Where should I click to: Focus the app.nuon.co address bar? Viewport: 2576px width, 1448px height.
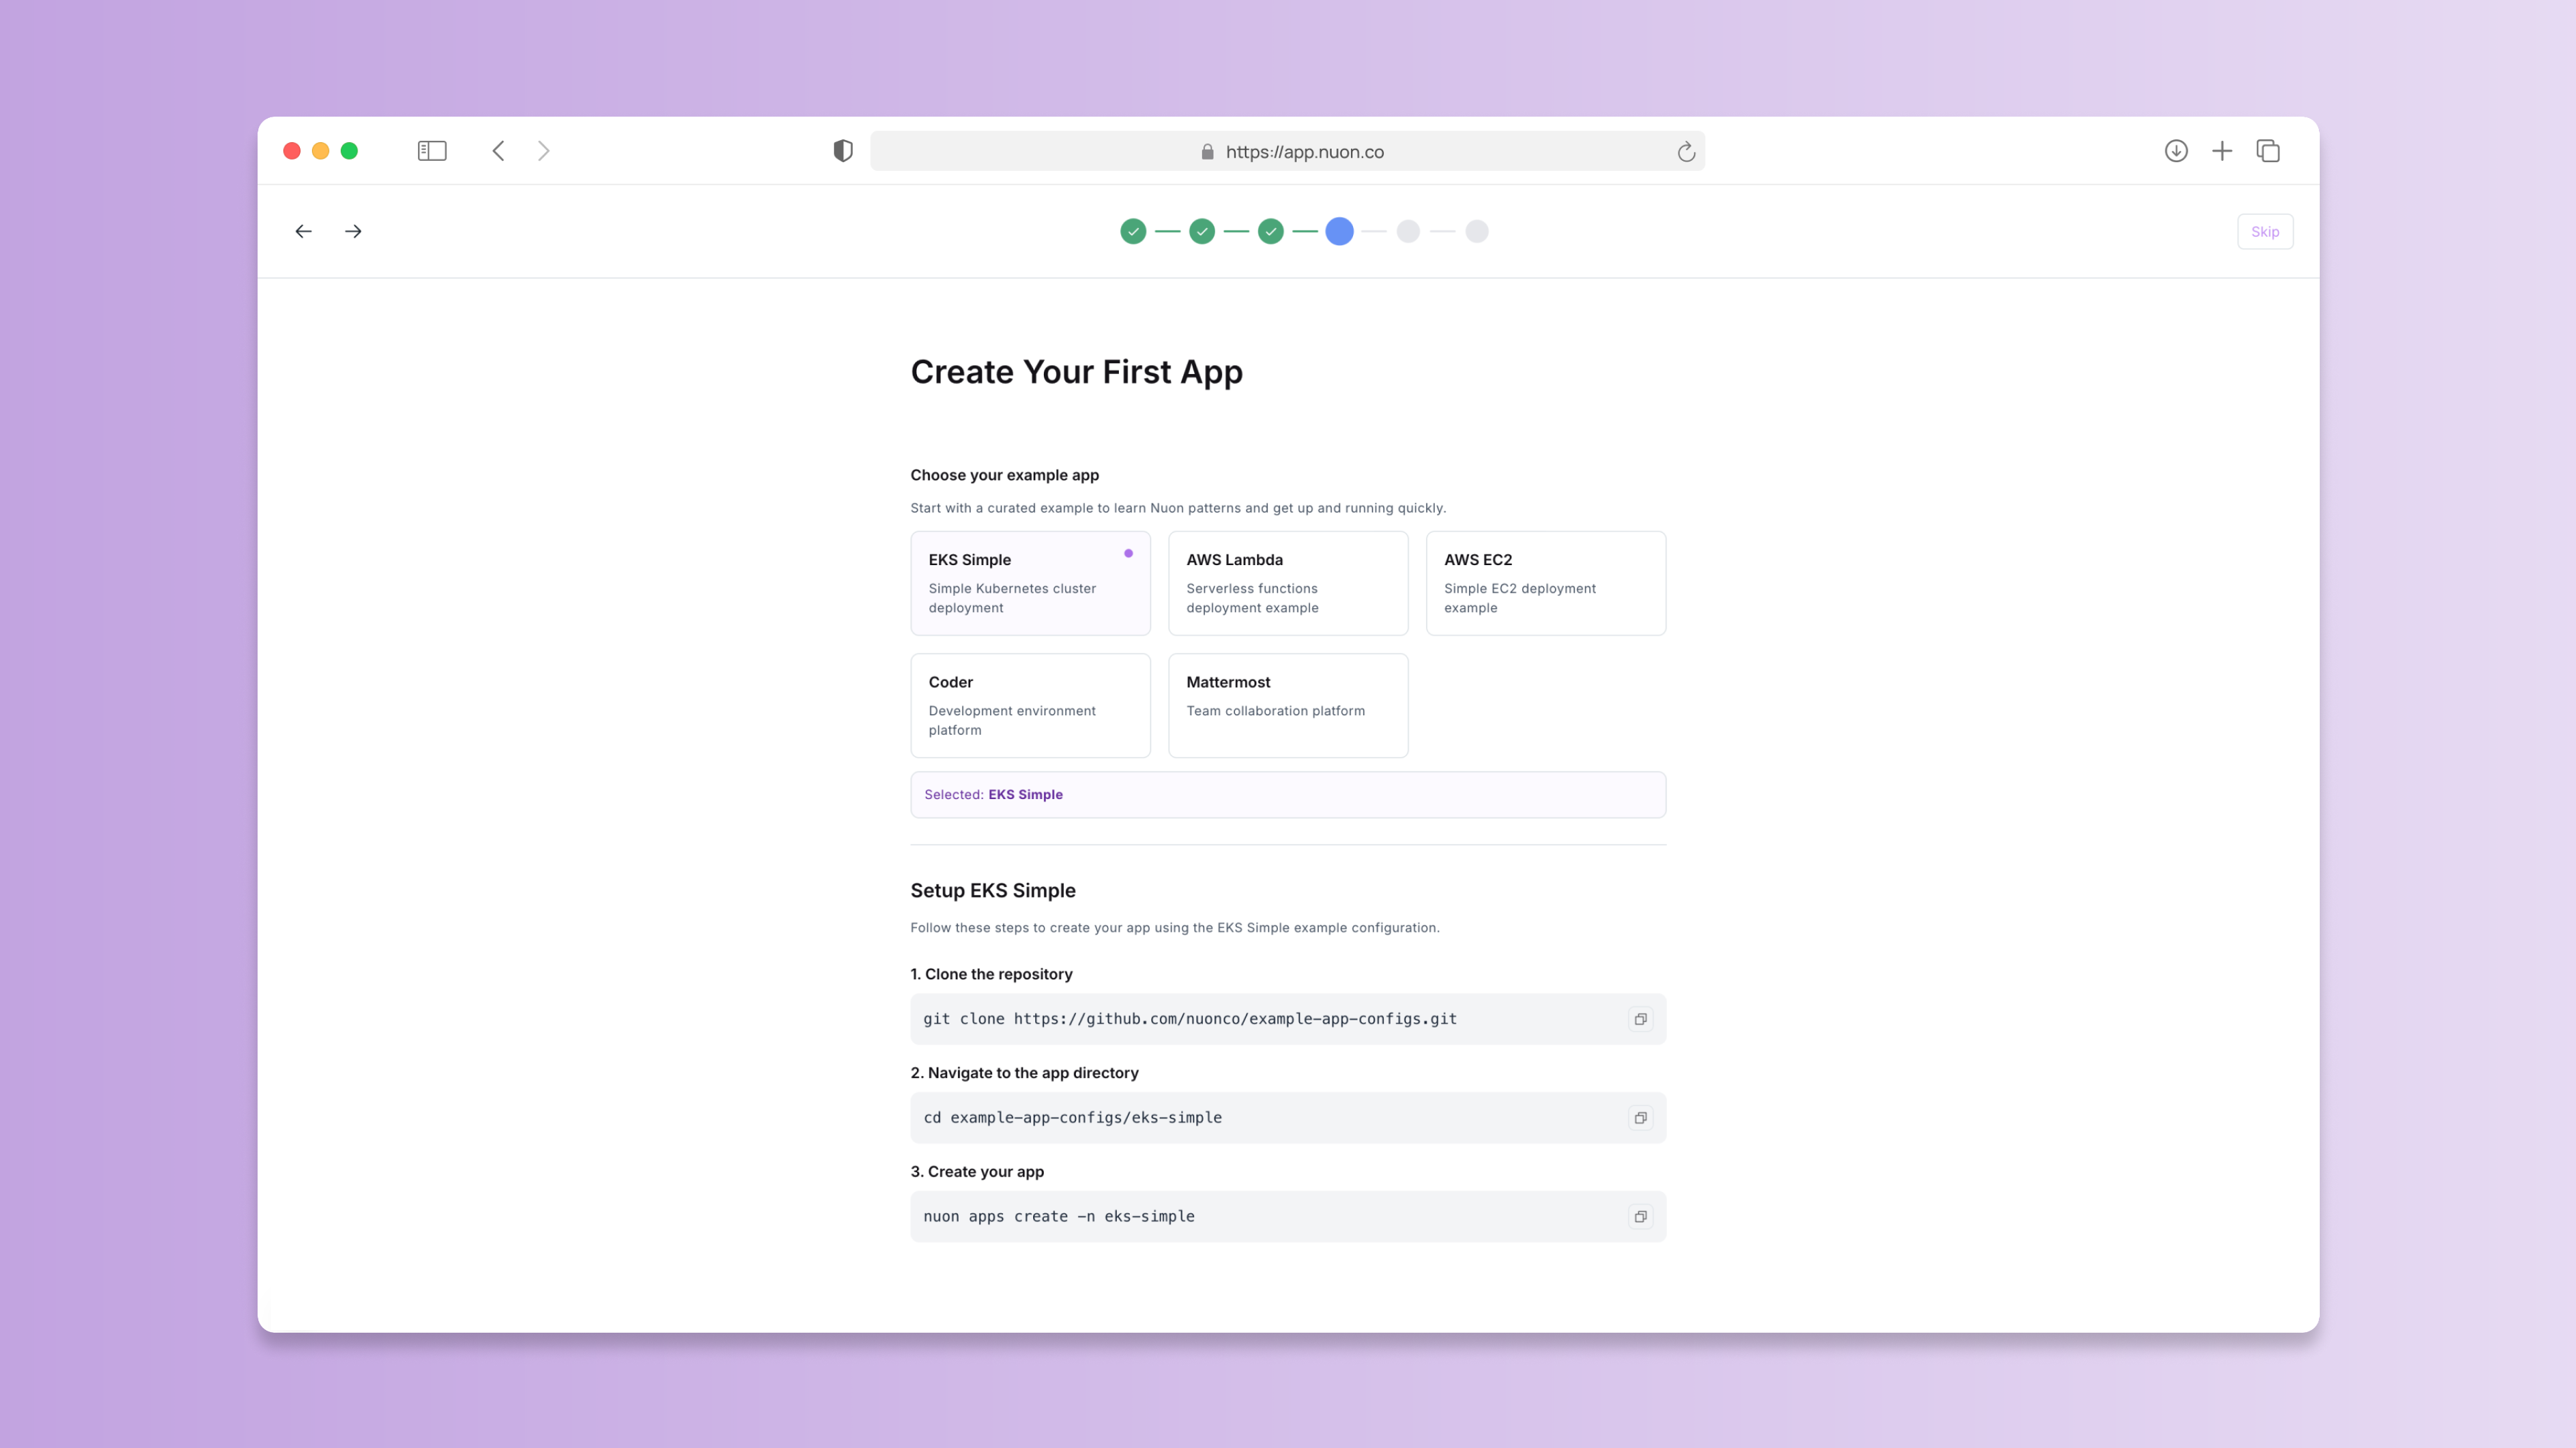1287,151
